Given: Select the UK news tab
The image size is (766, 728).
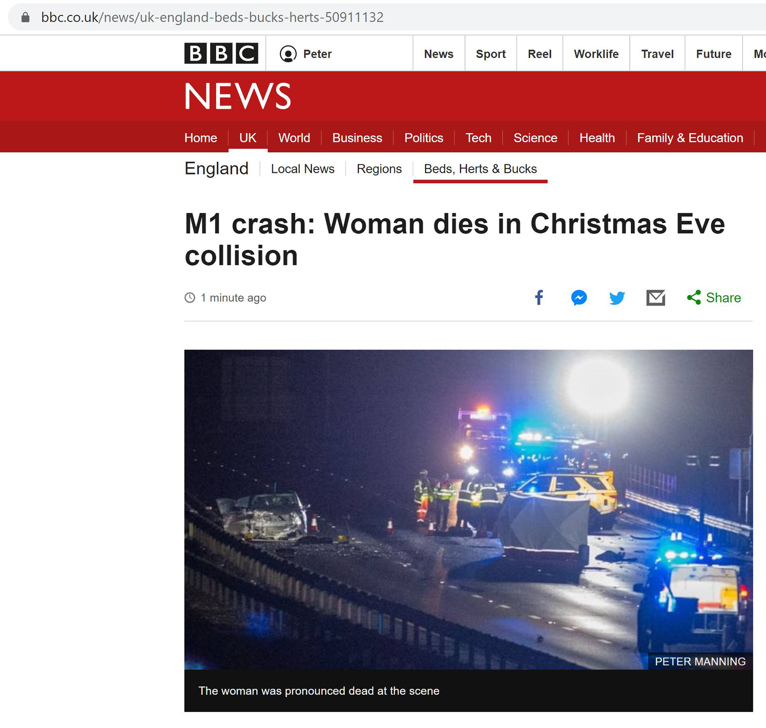Looking at the screenshot, I should tap(248, 138).
